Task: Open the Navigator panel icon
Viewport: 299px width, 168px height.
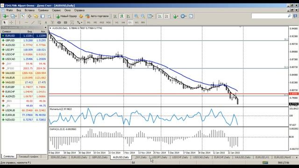Action: (36, 16)
